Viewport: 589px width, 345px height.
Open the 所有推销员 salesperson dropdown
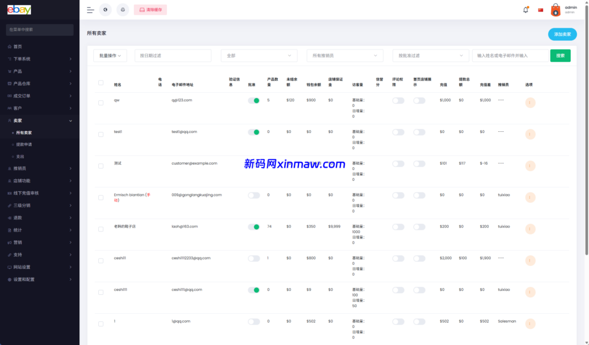345,55
